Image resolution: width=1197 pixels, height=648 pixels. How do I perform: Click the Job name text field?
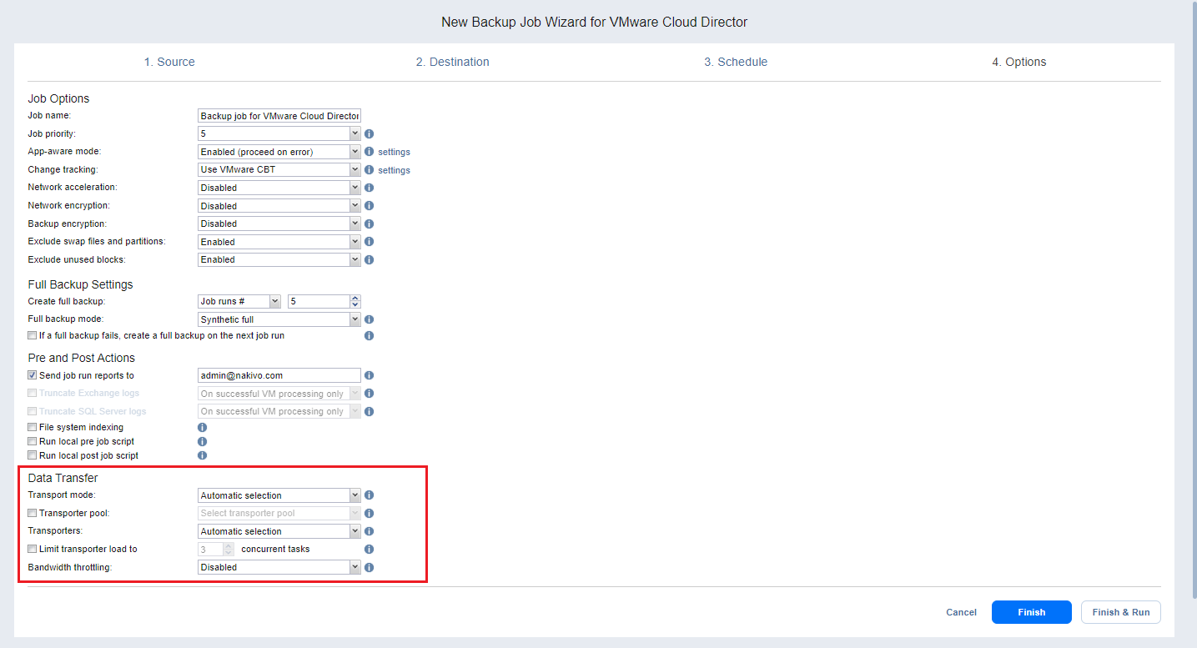click(x=279, y=116)
